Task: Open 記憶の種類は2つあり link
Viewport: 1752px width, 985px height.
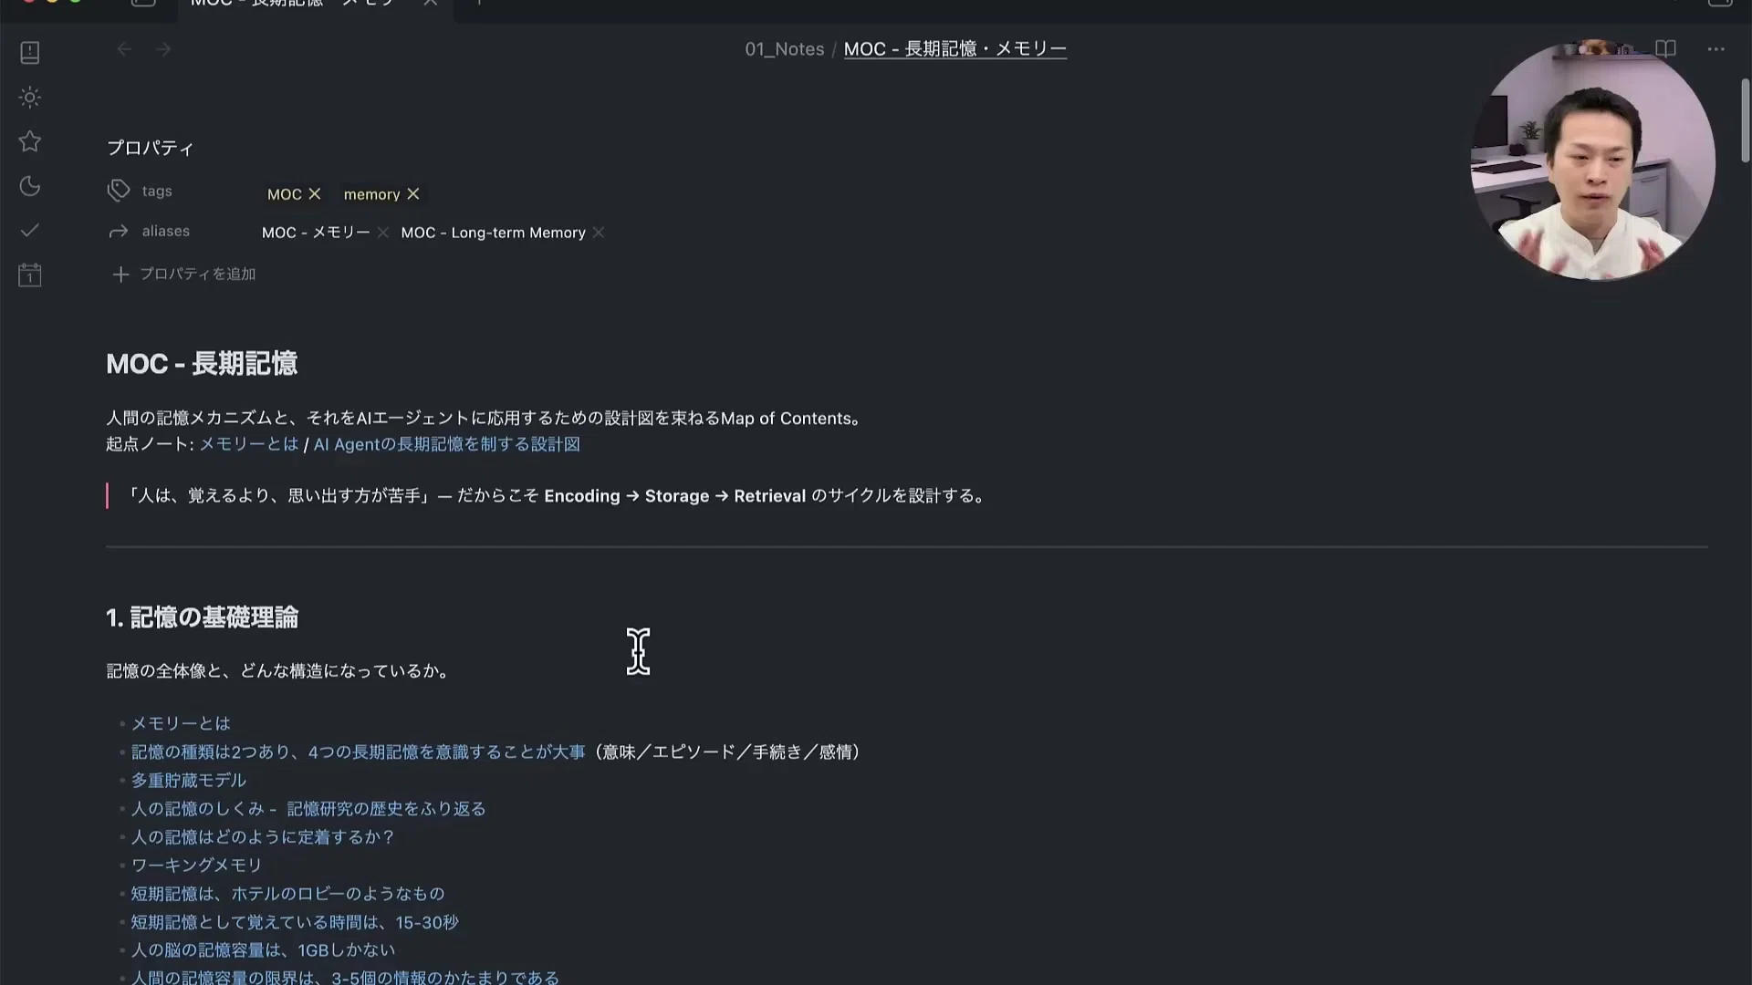Action: click(359, 752)
